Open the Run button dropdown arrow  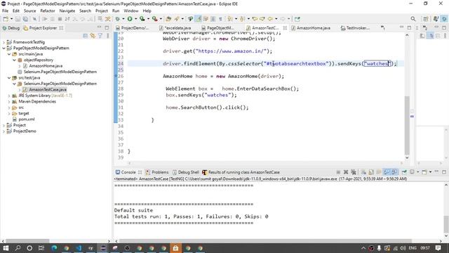click(x=135, y=19)
